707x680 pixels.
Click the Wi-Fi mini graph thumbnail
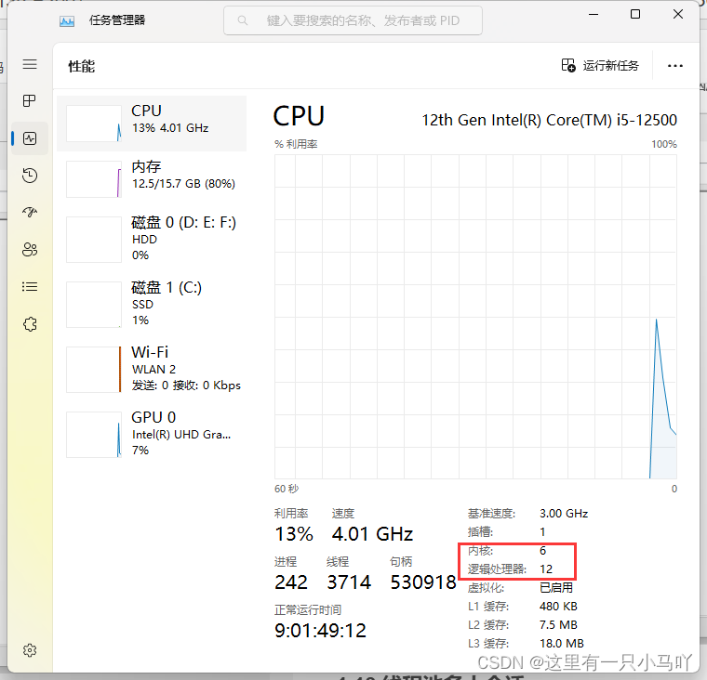point(94,370)
